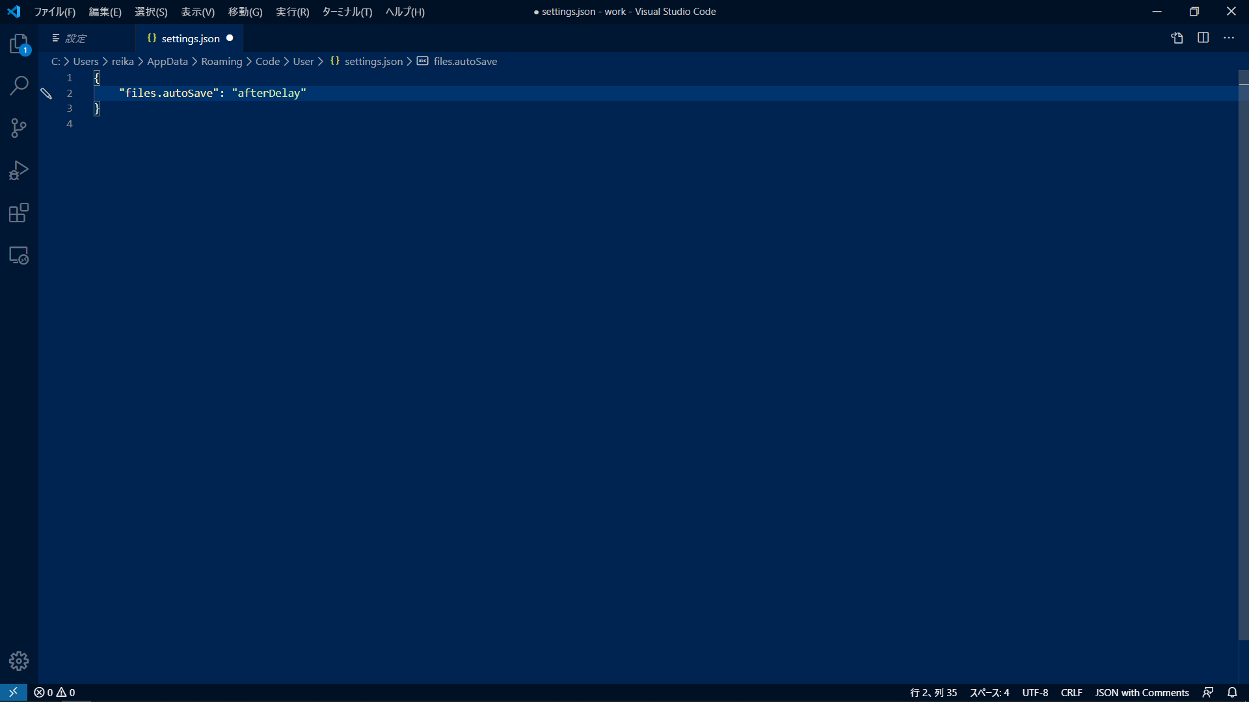Open the ファイル(F) menu

point(55,12)
